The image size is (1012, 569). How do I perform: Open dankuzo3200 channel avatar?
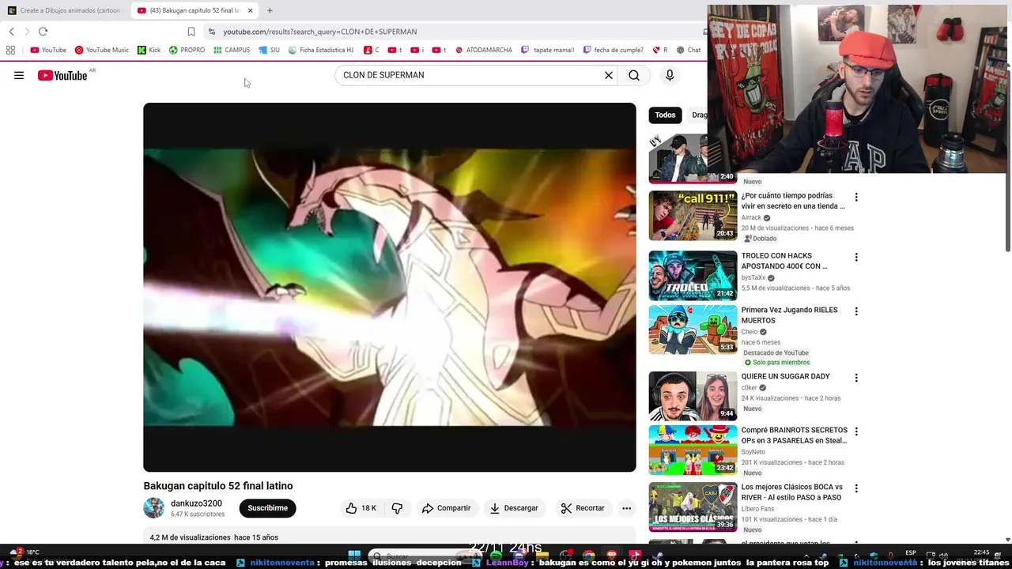pos(153,508)
